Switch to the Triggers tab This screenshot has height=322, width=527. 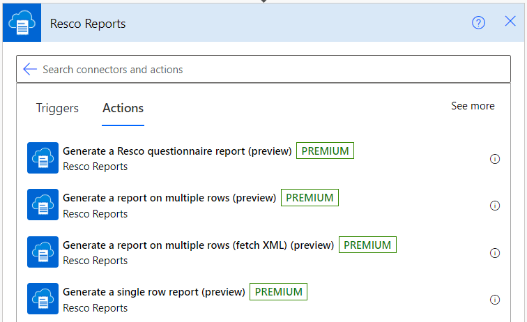57,108
